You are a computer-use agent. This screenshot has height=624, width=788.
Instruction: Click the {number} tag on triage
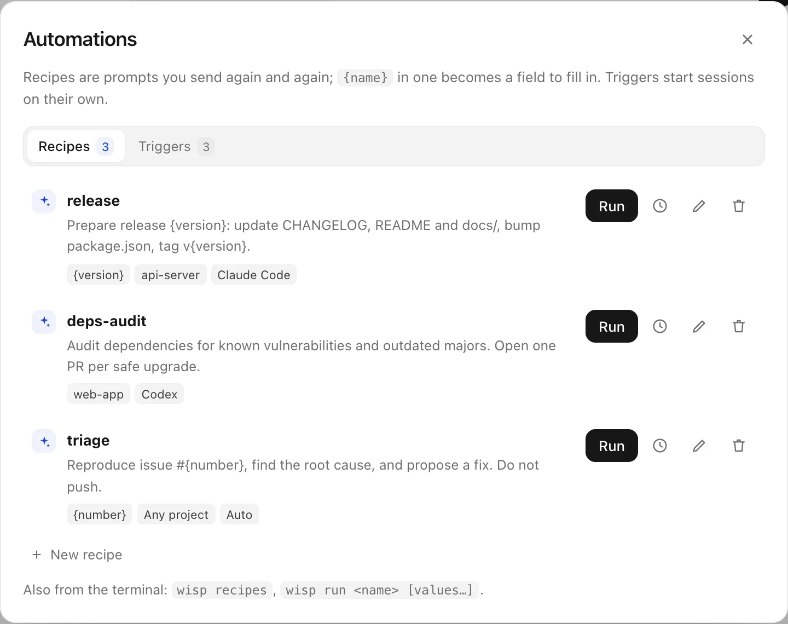100,515
